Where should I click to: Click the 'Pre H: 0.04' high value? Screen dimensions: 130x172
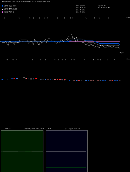coord(81,8)
